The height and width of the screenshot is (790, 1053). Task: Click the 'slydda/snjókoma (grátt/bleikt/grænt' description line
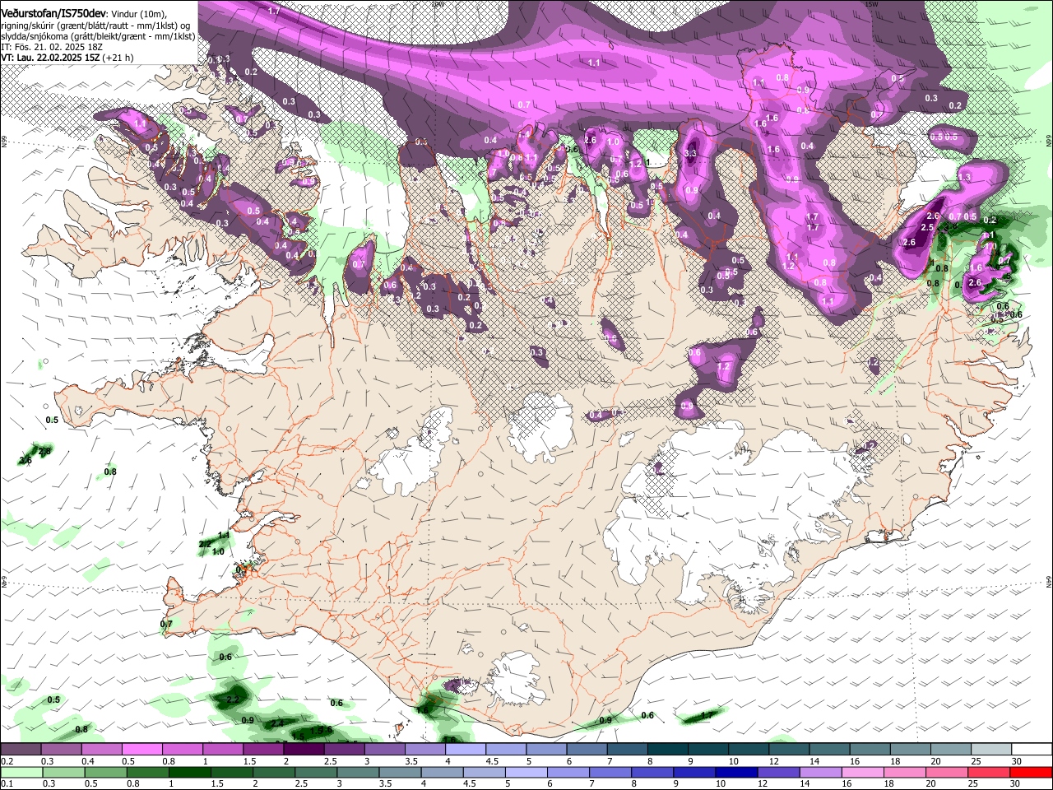tap(98, 36)
